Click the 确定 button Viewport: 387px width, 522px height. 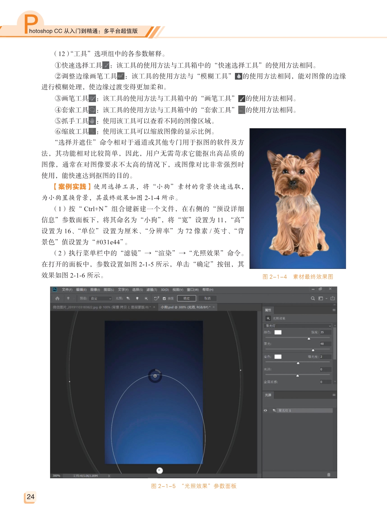pos(186,298)
